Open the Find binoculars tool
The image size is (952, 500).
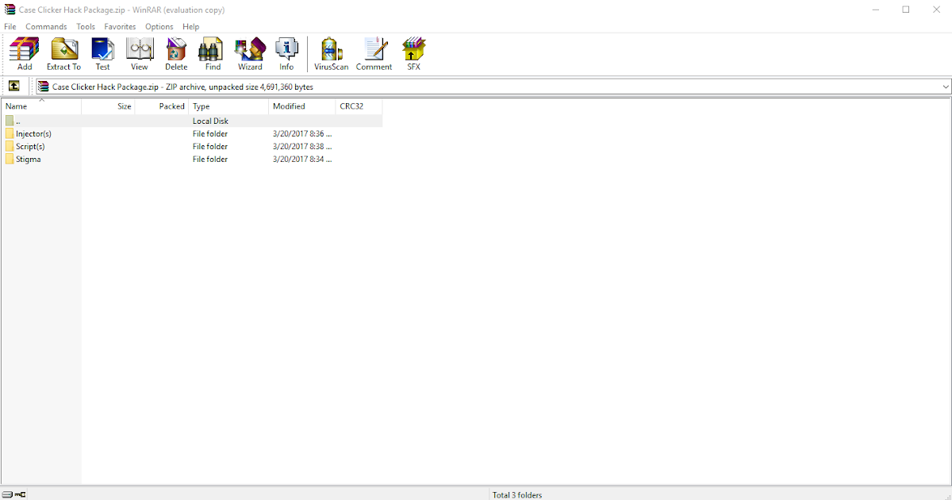[x=213, y=54]
